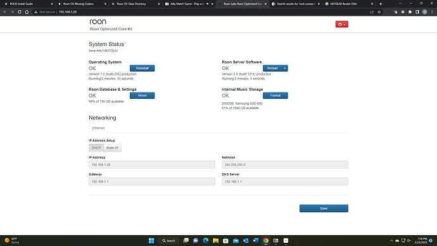Mute the Jelly Match Game tab audio icon
The width and height of the screenshot is (437, 246).
click(x=207, y=4)
